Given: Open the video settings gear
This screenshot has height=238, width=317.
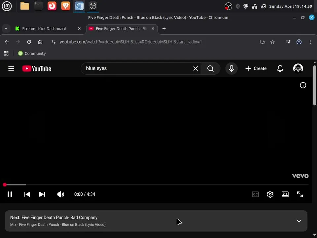Looking at the screenshot, I should [270, 194].
